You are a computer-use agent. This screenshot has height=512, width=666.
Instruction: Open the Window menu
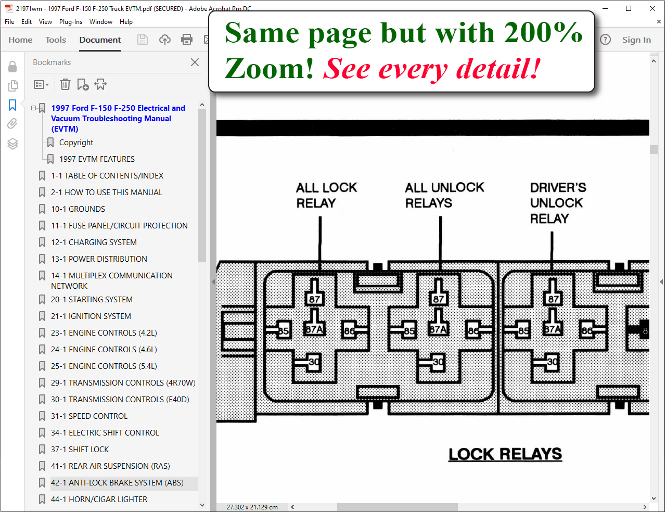tap(101, 22)
